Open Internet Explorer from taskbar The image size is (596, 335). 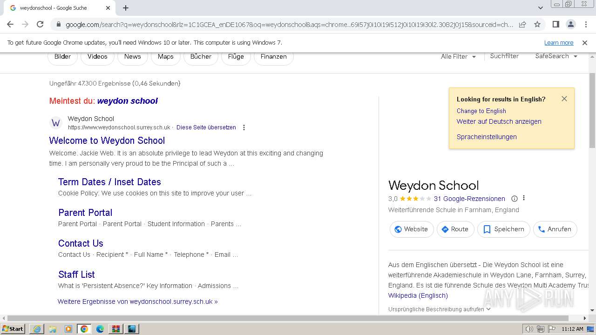37,329
